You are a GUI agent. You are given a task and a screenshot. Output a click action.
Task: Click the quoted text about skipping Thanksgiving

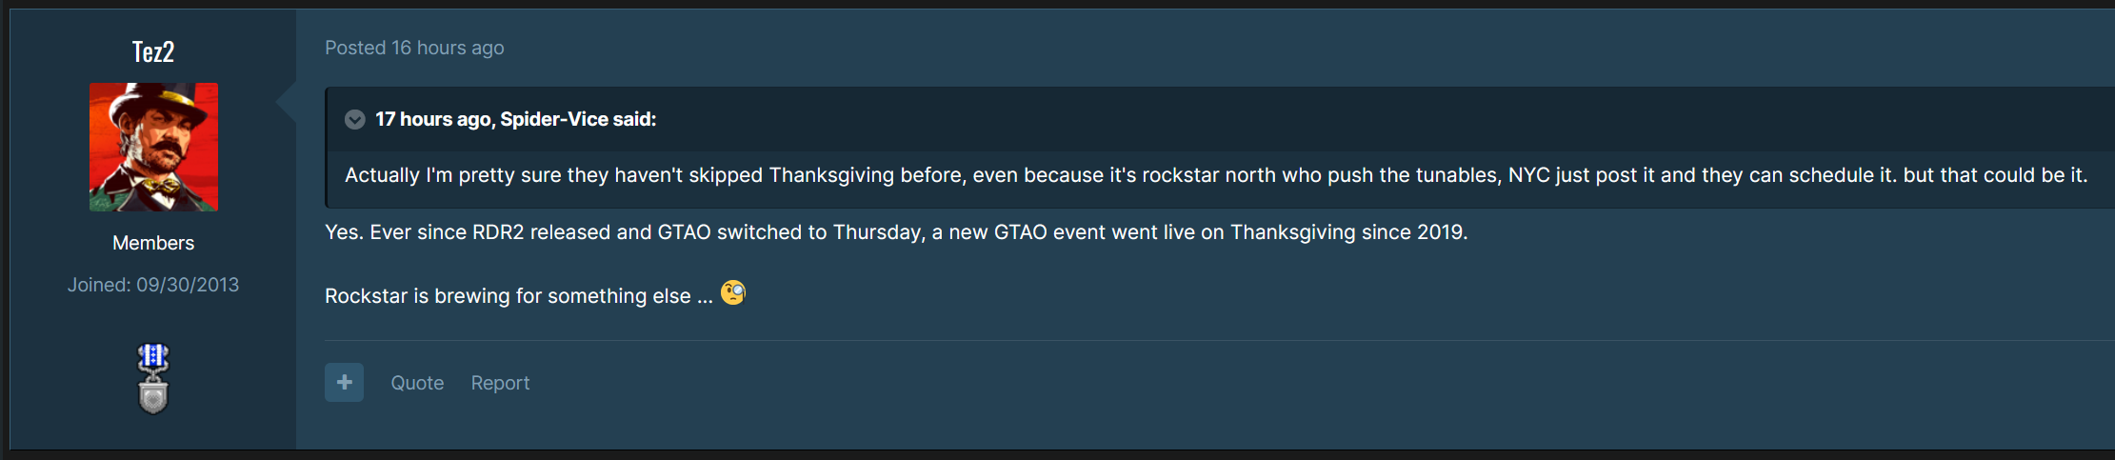point(1216,175)
